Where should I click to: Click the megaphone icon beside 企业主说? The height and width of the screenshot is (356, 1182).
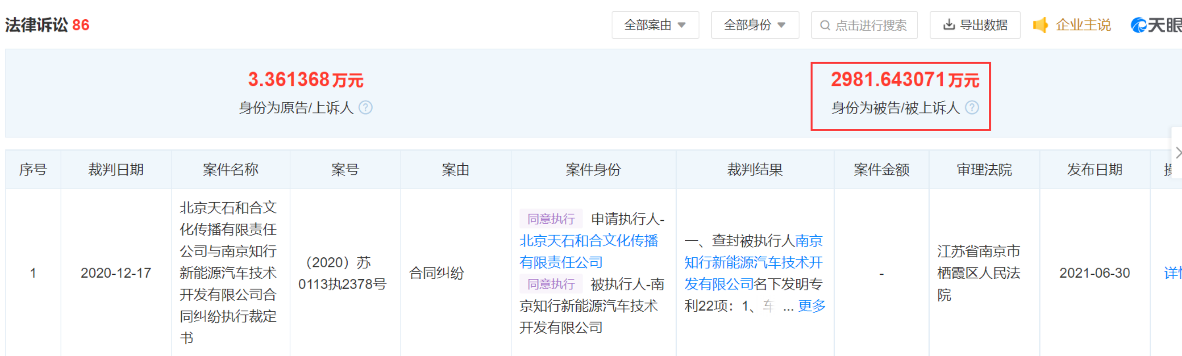click(x=1040, y=25)
